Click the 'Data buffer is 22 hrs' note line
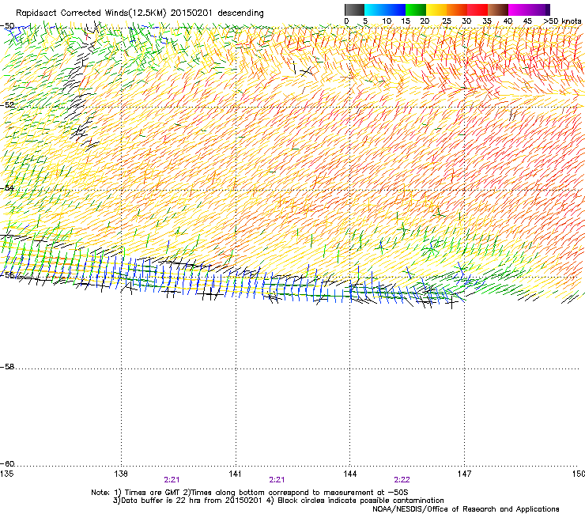 pyautogui.click(x=278, y=501)
